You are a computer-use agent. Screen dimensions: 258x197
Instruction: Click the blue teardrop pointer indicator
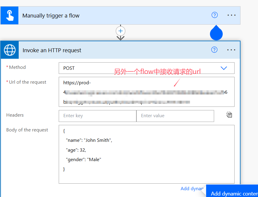coord(216,33)
